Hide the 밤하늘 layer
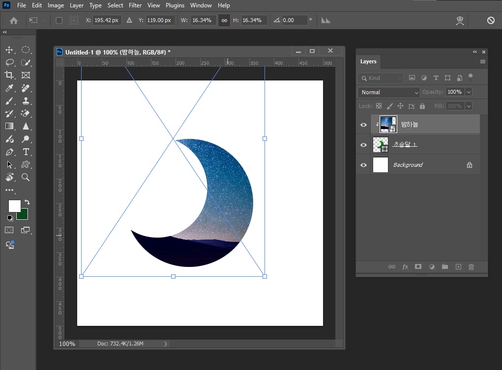Screen dimensions: 502x370 (x=363, y=125)
